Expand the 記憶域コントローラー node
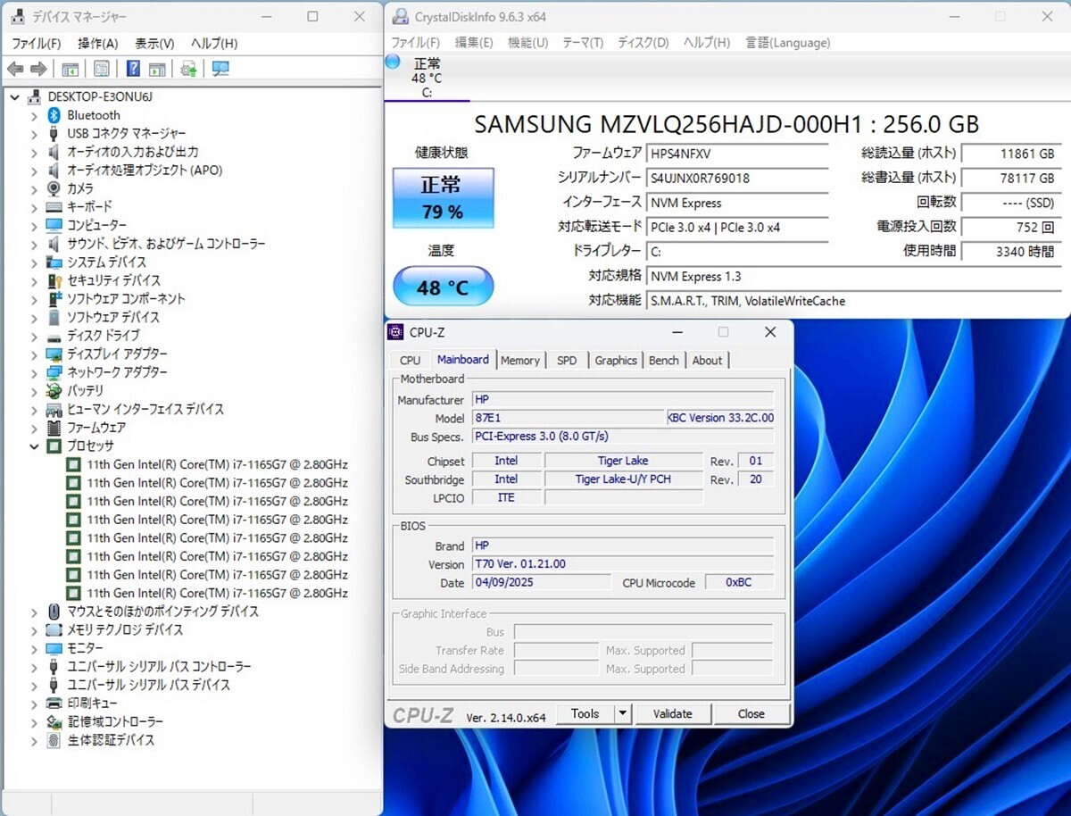 34,721
